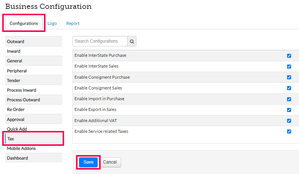Uncheck Enable Import in Purchase
The image size is (299, 174).
(x=289, y=99)
